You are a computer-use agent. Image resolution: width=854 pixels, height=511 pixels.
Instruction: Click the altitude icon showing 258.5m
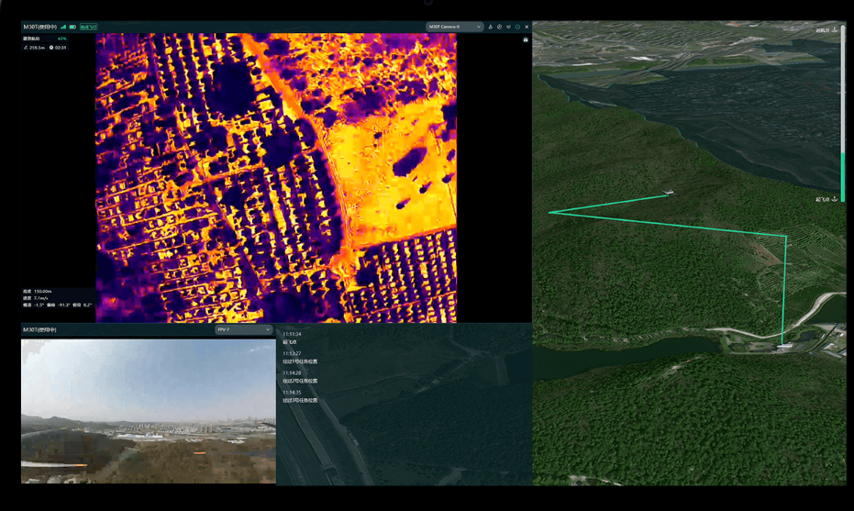(x=26, y=47)
